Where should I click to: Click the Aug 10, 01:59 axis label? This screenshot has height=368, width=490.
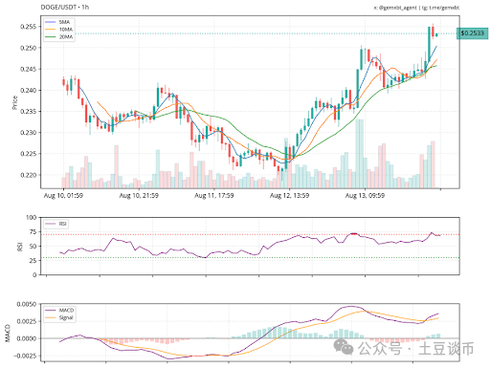(x=63, y=196)
